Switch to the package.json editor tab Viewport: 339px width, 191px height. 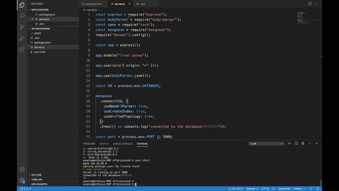pos(93,4)
